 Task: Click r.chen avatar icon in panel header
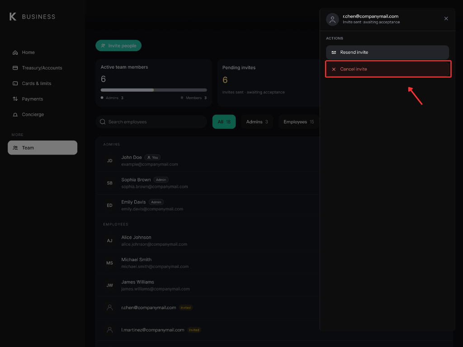[332, 19]
